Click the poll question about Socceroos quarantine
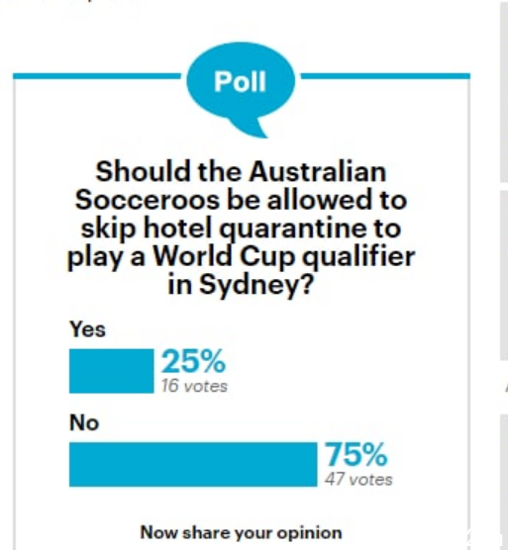 242,228
